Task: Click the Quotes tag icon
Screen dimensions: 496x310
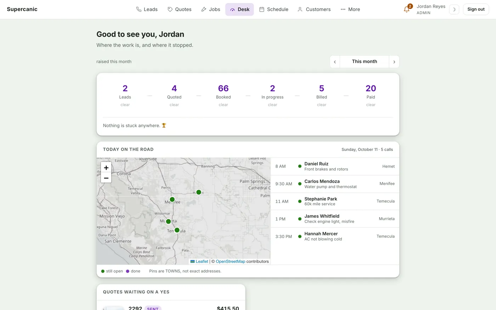Action: pos(170,9)
